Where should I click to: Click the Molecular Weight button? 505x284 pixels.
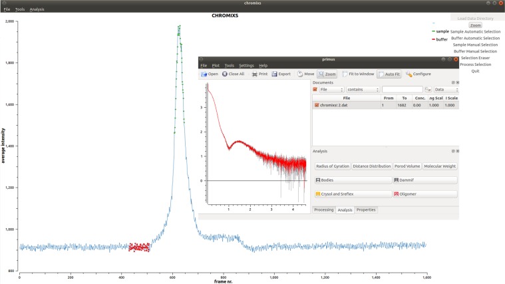coord(440,166)
